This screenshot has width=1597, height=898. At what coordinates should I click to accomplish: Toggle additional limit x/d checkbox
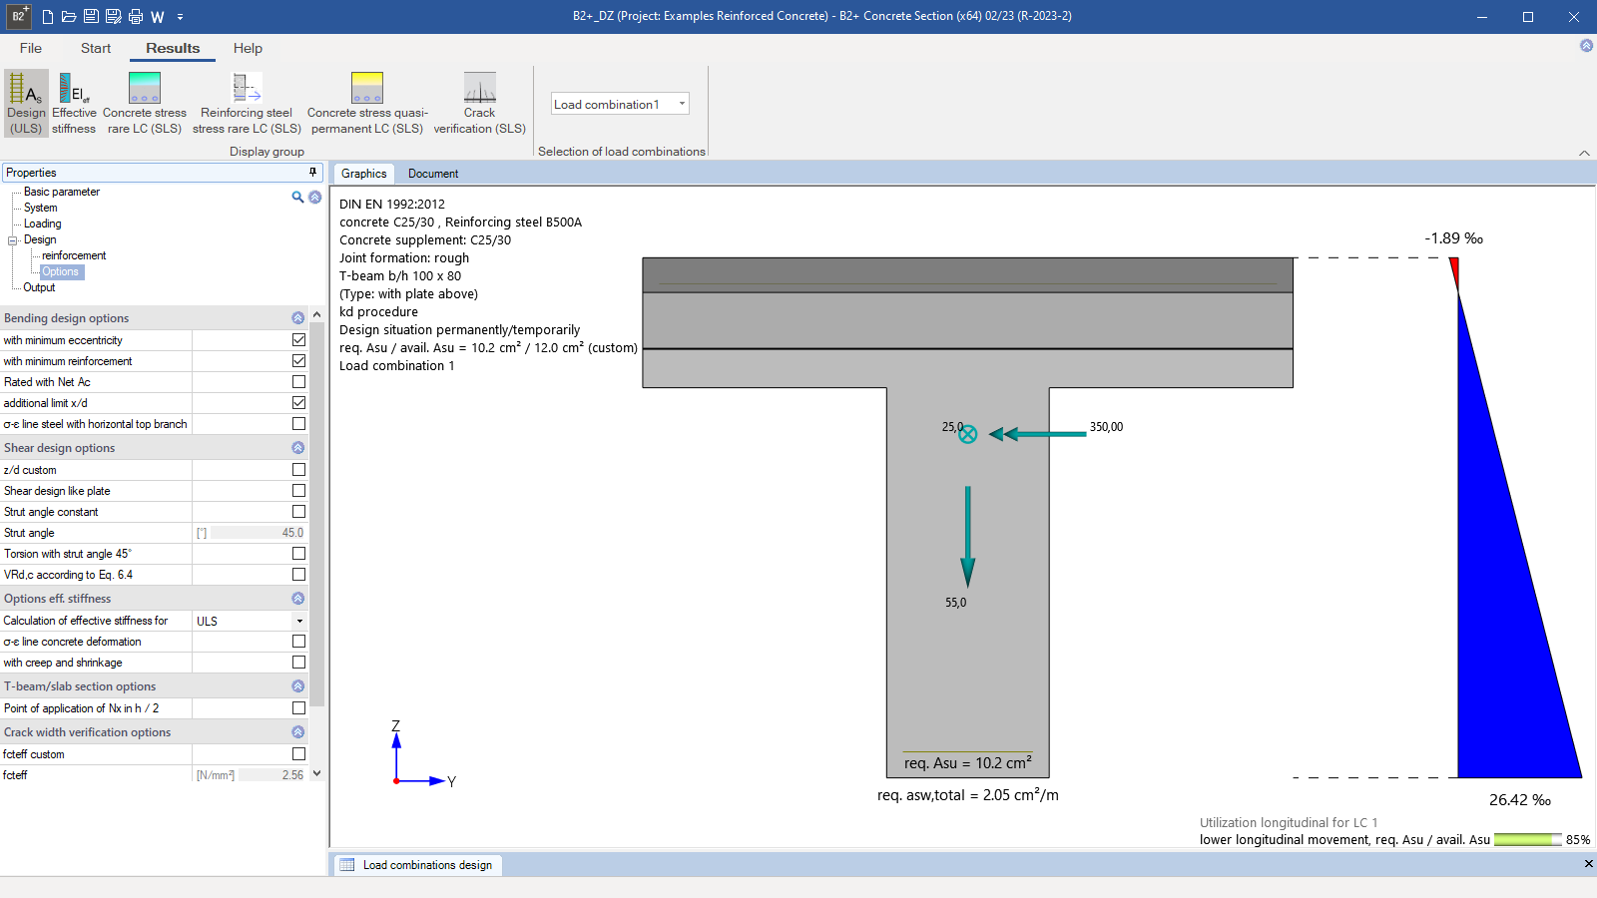click(x=298, y=403)
